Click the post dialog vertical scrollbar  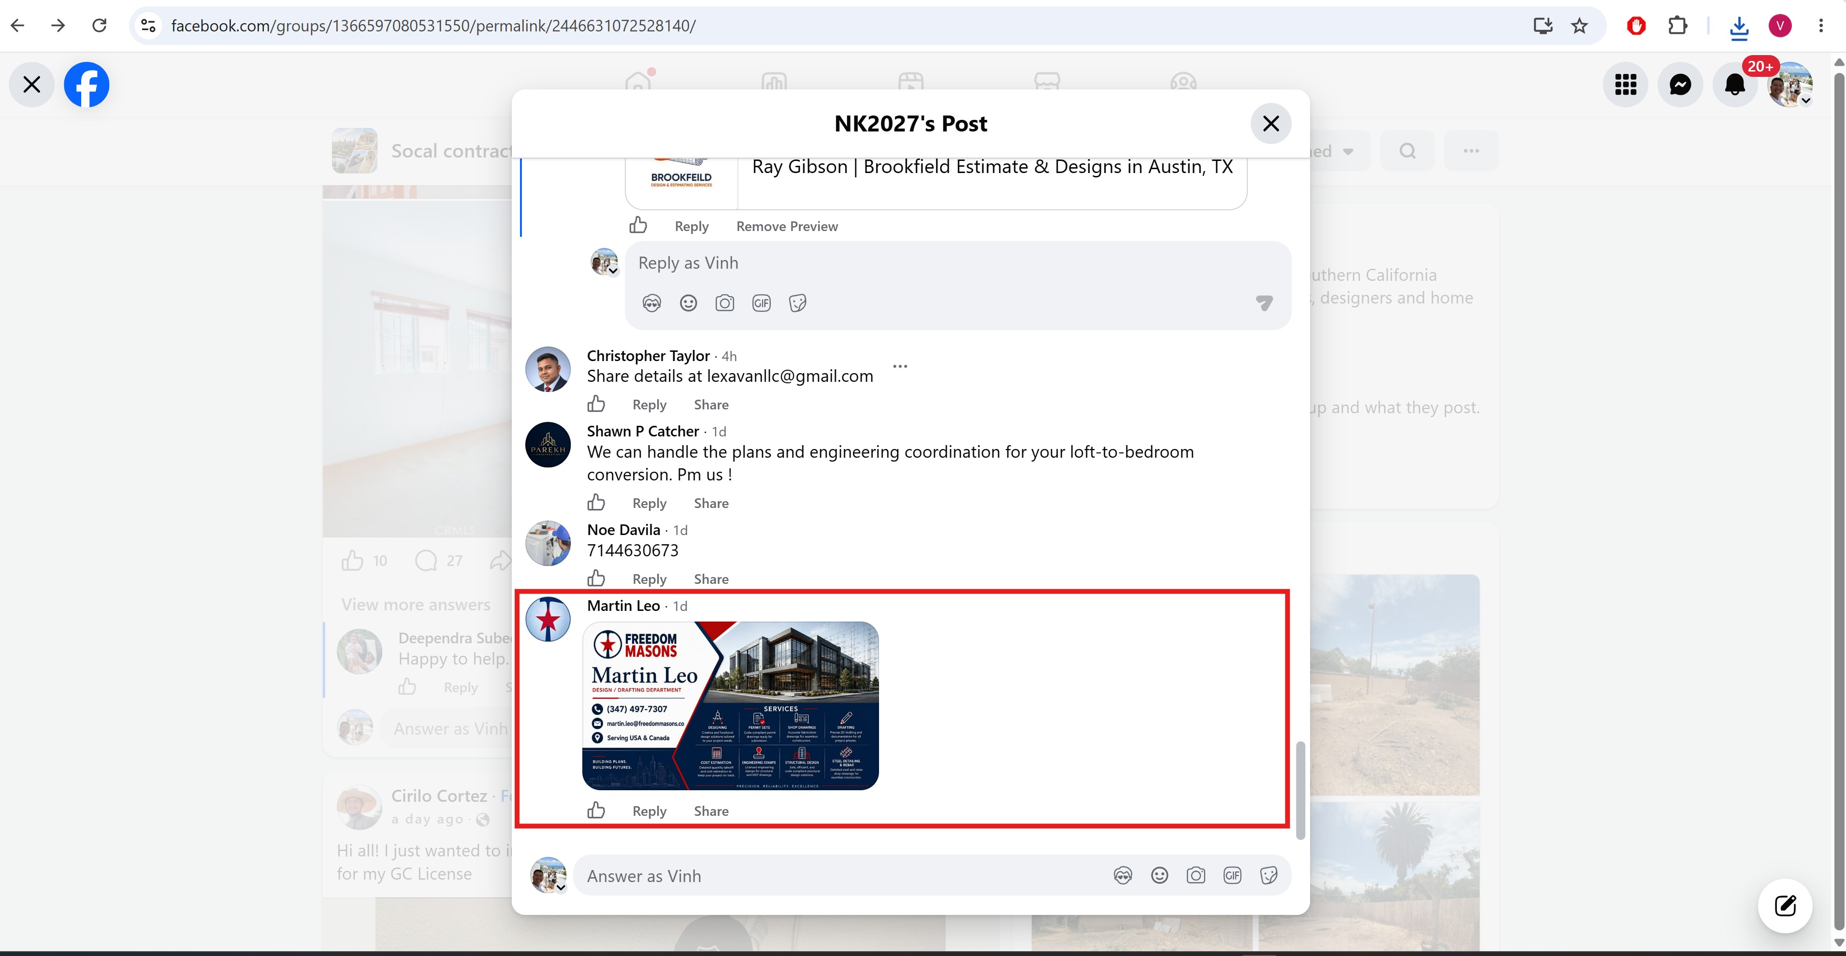1300,790
